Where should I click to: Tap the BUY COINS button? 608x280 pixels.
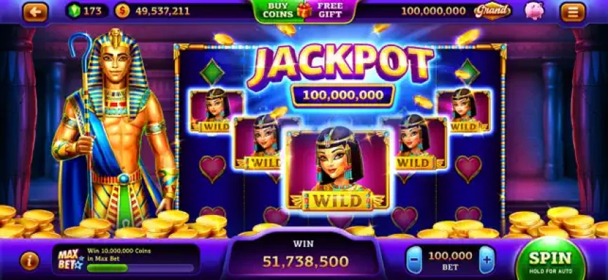click(277, 10)
